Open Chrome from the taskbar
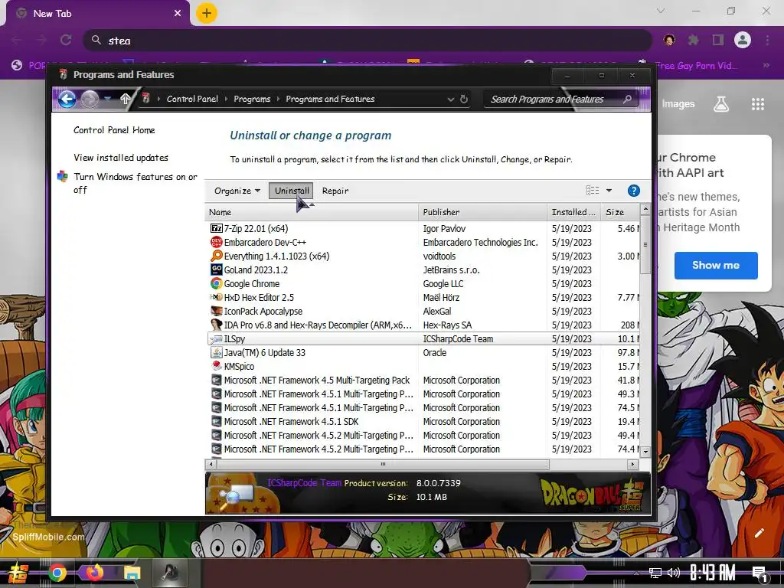 coord(57,573)
